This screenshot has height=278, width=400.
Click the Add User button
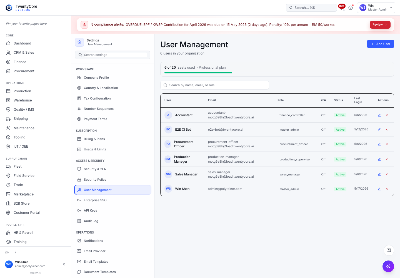click(x=380, y=44)
